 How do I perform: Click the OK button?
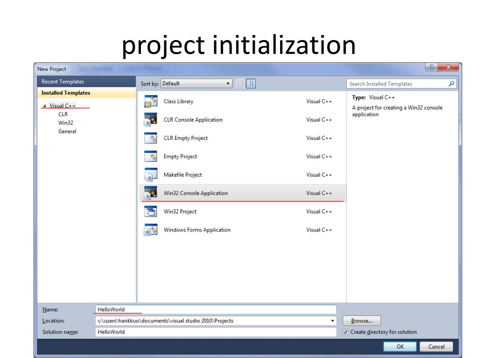click(x=400, y=346)
